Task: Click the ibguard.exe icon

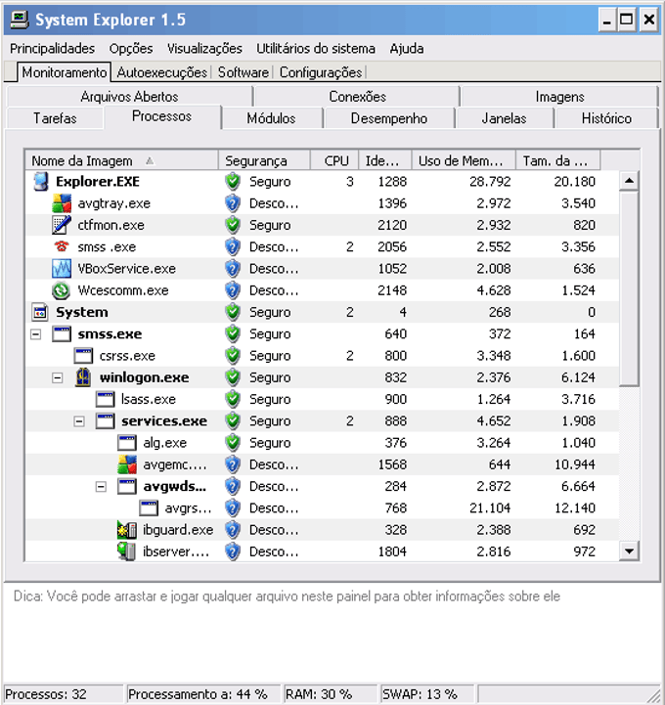Action: (x=127, y=530)
